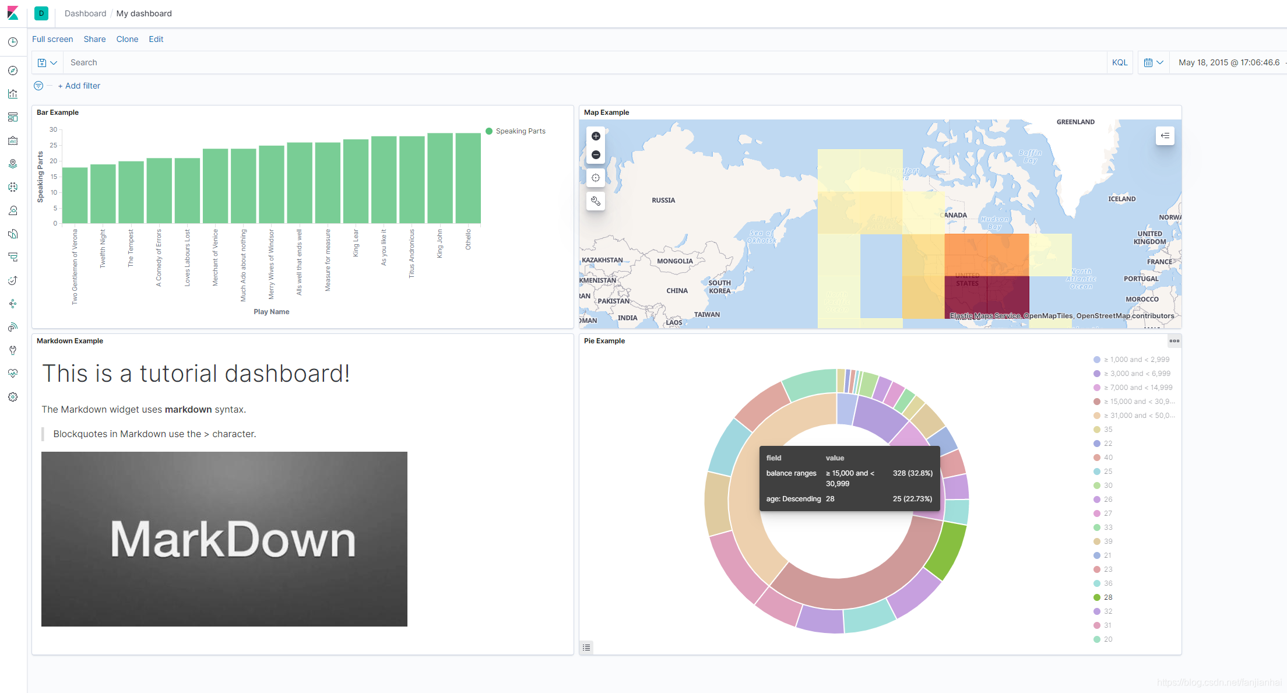Open Infrastructure app in sidebar
The image size is (1287, 693).
(13, 210)
